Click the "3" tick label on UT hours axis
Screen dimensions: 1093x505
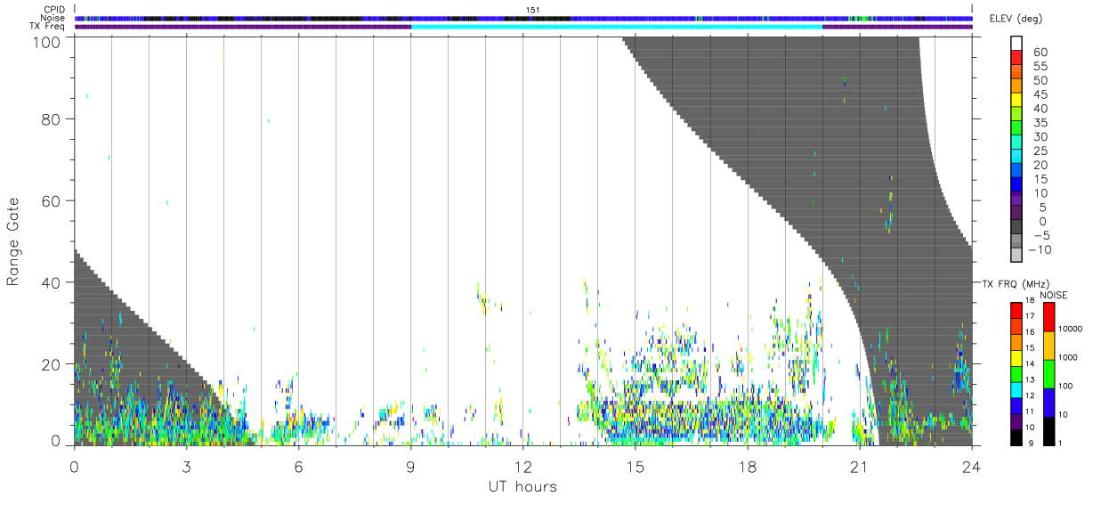186,466
